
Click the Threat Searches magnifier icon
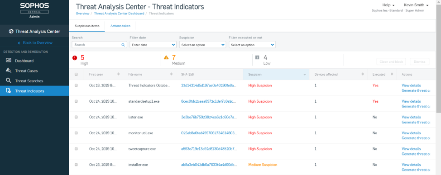(x=9, y=80)
